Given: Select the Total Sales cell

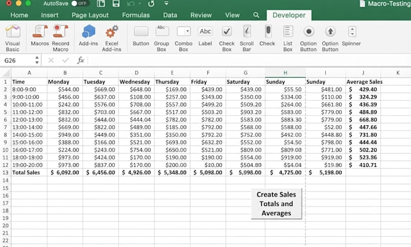Looking at the screenshot, I should pos(29,172).
